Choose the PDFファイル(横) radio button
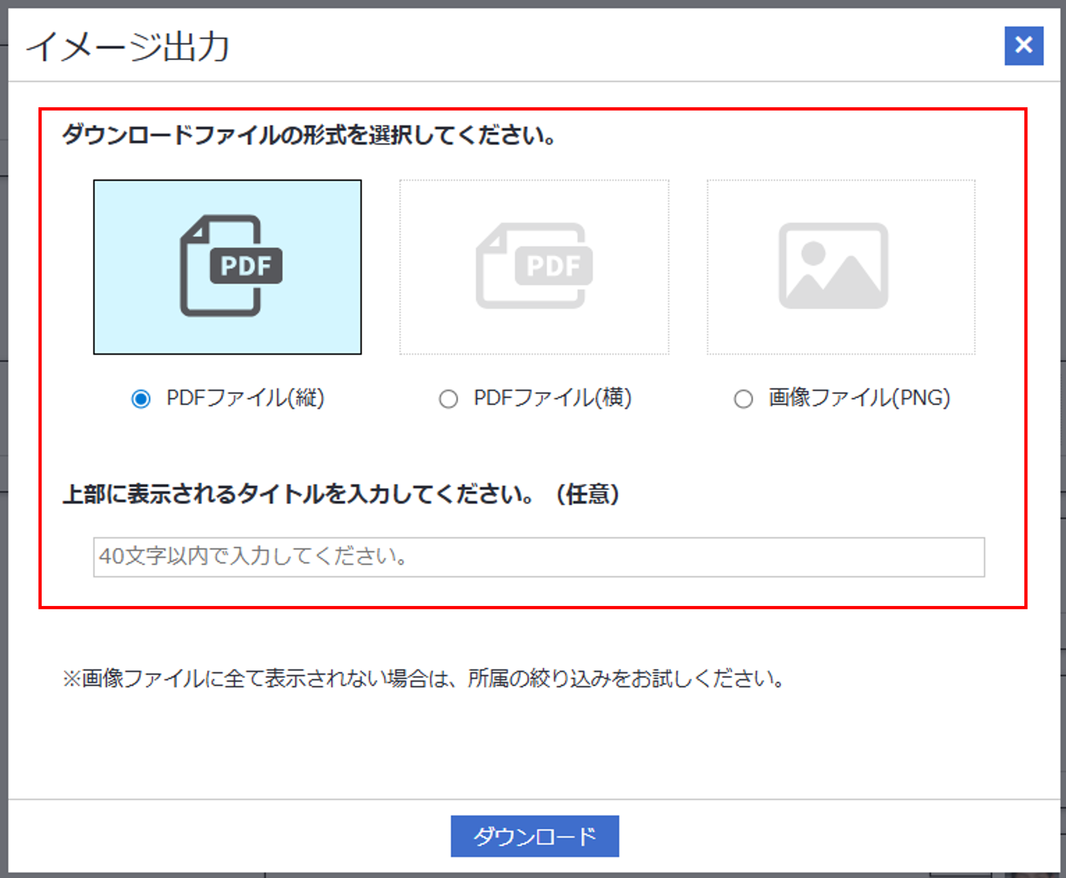Viewport: 1066px width, 878px height. [448, 399]
